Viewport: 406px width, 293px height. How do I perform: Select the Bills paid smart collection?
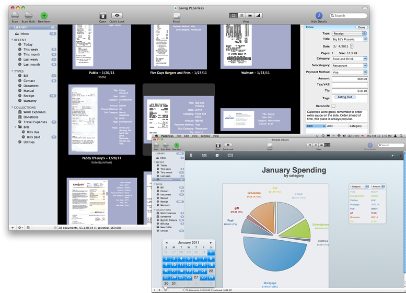click(33, 137)
